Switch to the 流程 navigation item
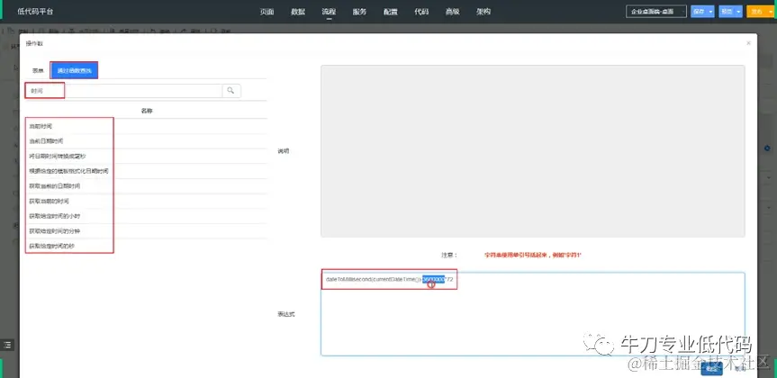The width and height of the screenshot is (777, 378). pyautogui.click(x=329, y=12)
